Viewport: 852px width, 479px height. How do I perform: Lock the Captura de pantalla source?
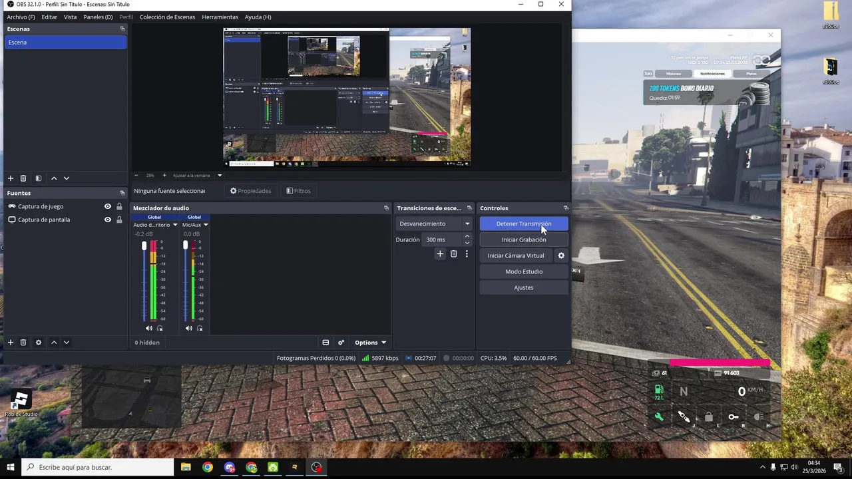[x=119, y=220]
